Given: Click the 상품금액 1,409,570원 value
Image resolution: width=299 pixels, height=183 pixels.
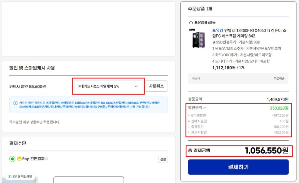Looking at the screenshot, I should 277,99.
